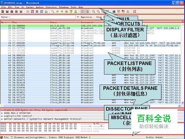Click packet list vertical scrollbar down arrow
Screen dimensions: 185x139
tap(183, 103)
